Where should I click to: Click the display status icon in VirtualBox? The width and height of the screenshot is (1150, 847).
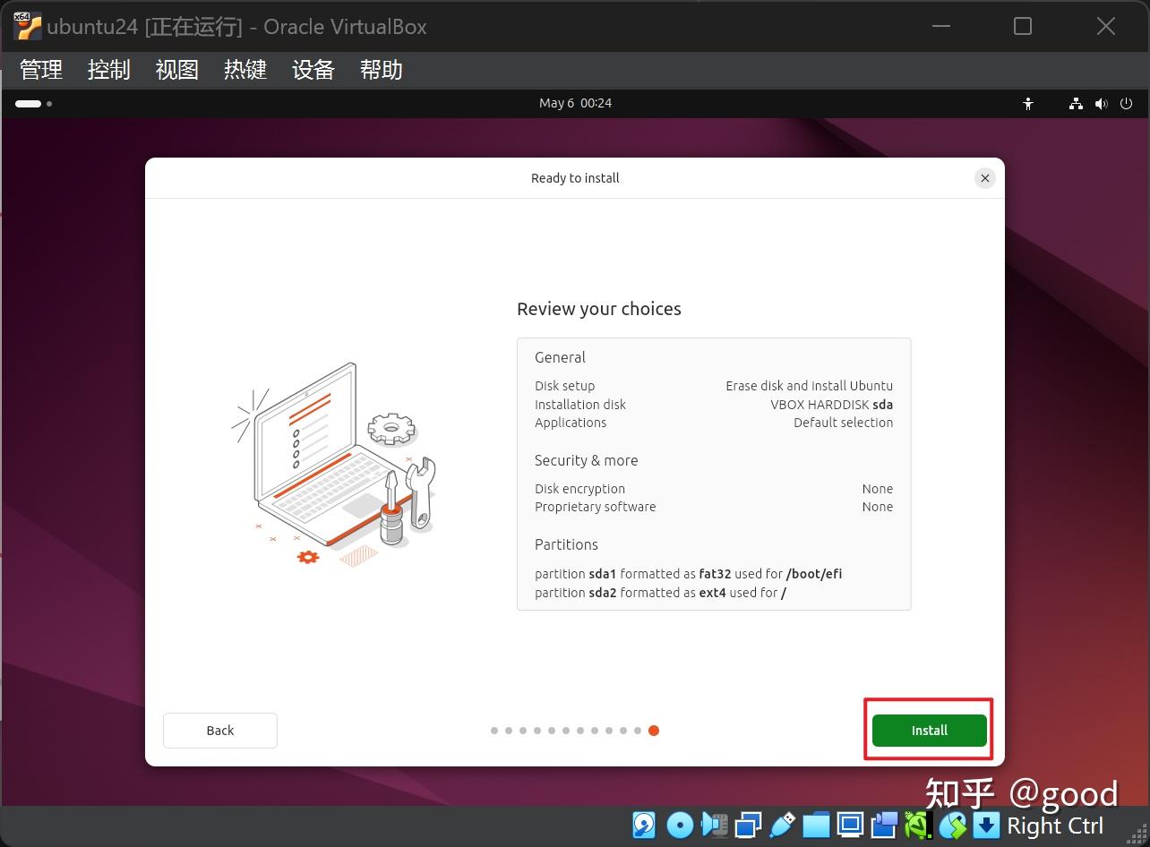coord(849,825)
